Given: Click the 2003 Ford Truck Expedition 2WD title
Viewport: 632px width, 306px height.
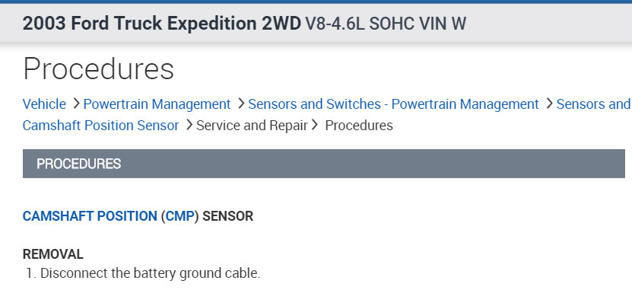Looking at the screenshot, I should click(161, 24).
